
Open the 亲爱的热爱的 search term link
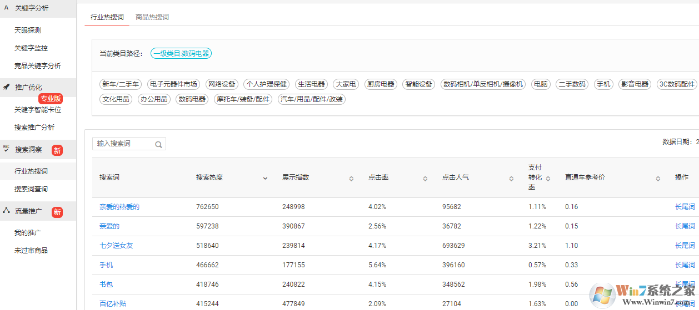[119, 207]
